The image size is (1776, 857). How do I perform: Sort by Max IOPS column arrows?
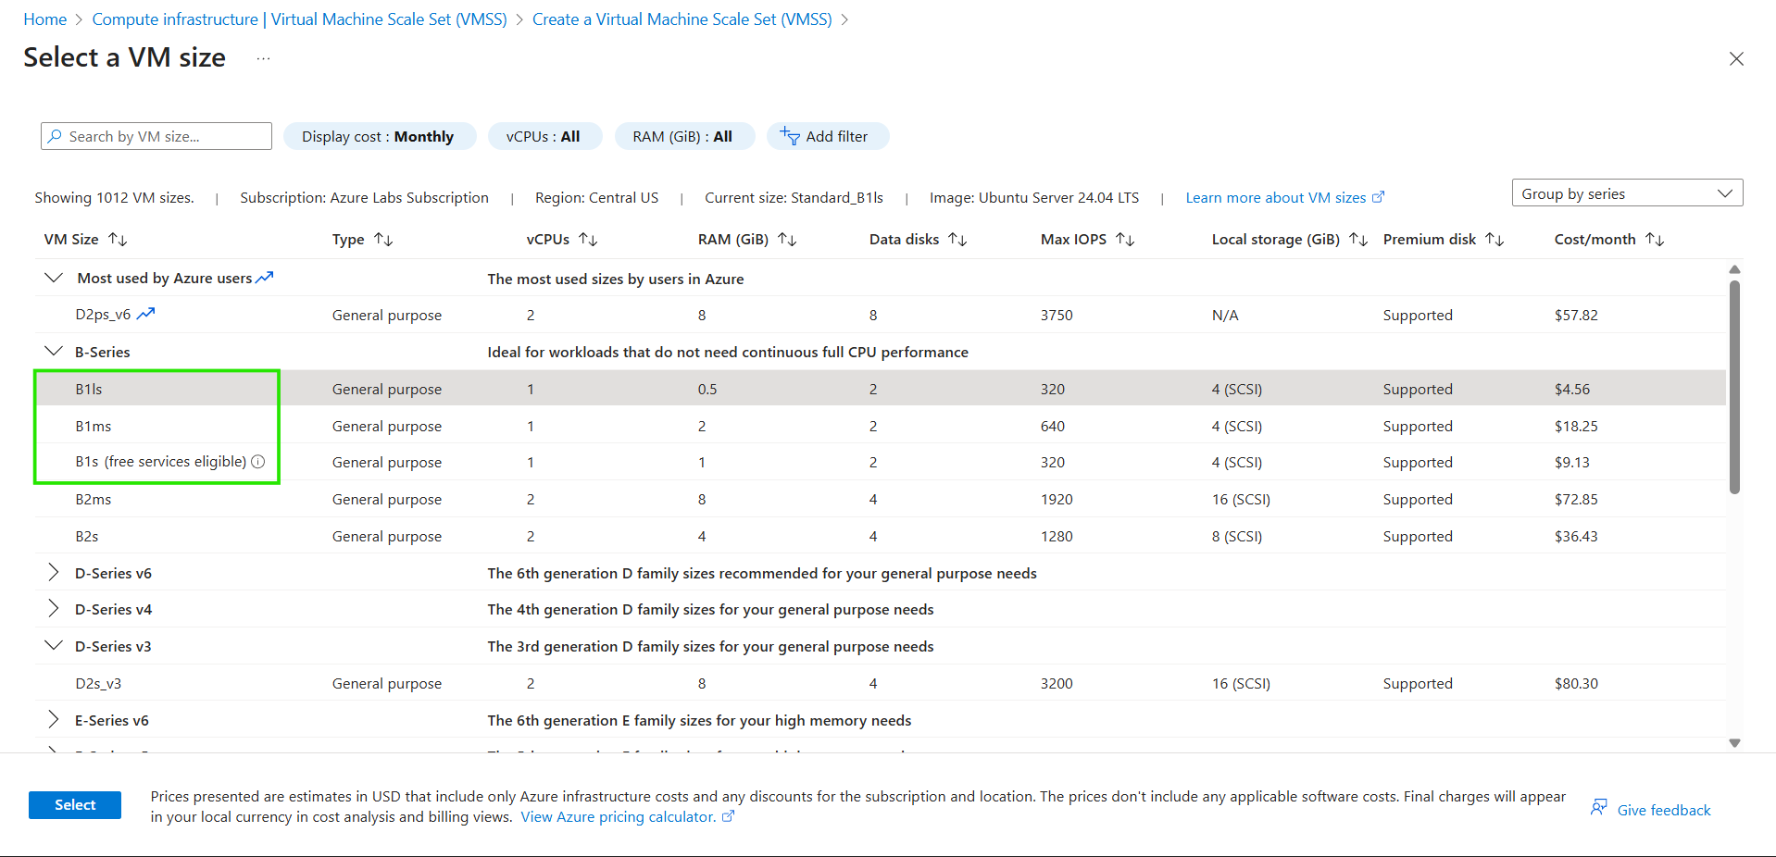tap(1125, 240)
